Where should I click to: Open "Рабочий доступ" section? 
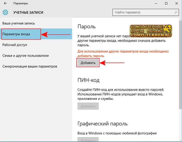(36, 45)
